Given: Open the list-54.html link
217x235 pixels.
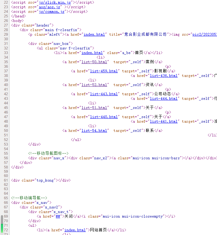Looking at the screenshot, I should pos(94,131).
